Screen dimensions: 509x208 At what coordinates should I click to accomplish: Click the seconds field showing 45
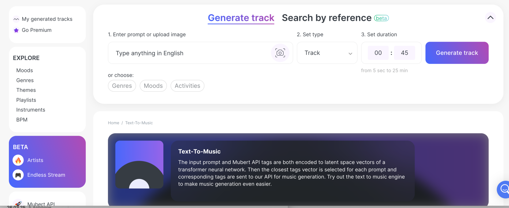coord(405,53)
